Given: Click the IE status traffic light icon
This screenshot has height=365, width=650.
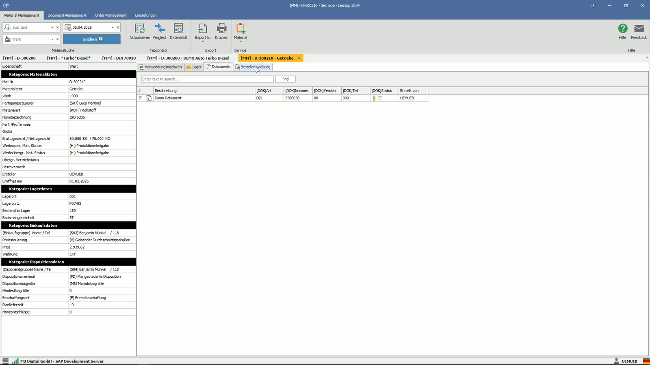Looking at the screenshot, I should pyautogui.click(x=374, y=98).
